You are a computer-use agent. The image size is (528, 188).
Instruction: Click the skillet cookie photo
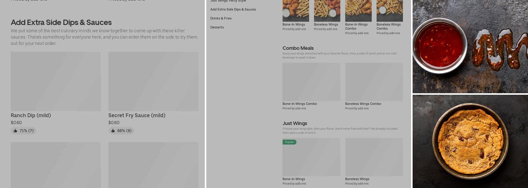(x=470, y=141)
